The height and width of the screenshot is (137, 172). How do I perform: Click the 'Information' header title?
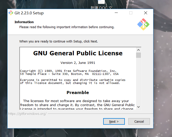[24, 22]
